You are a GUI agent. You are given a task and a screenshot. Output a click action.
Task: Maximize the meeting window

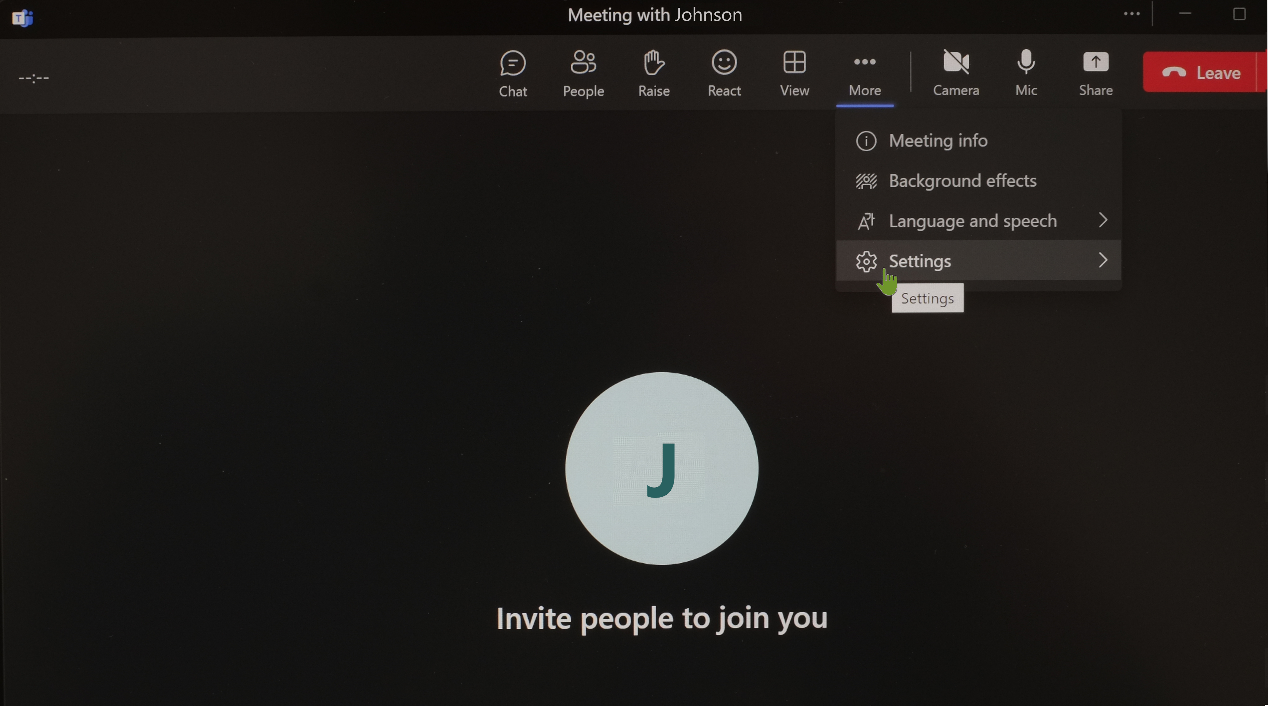(x=1239, y=14)
